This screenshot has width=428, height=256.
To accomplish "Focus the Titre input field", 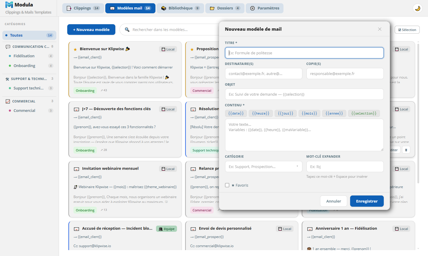I will click(x=304, y=53).
